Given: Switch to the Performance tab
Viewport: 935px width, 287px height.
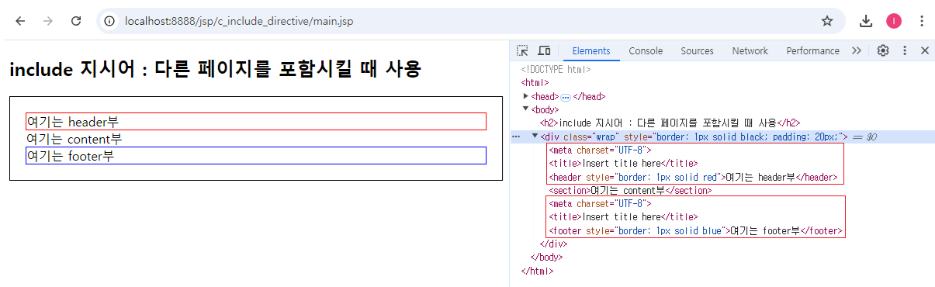Looking at the screenshot, I should pos(812,50).
